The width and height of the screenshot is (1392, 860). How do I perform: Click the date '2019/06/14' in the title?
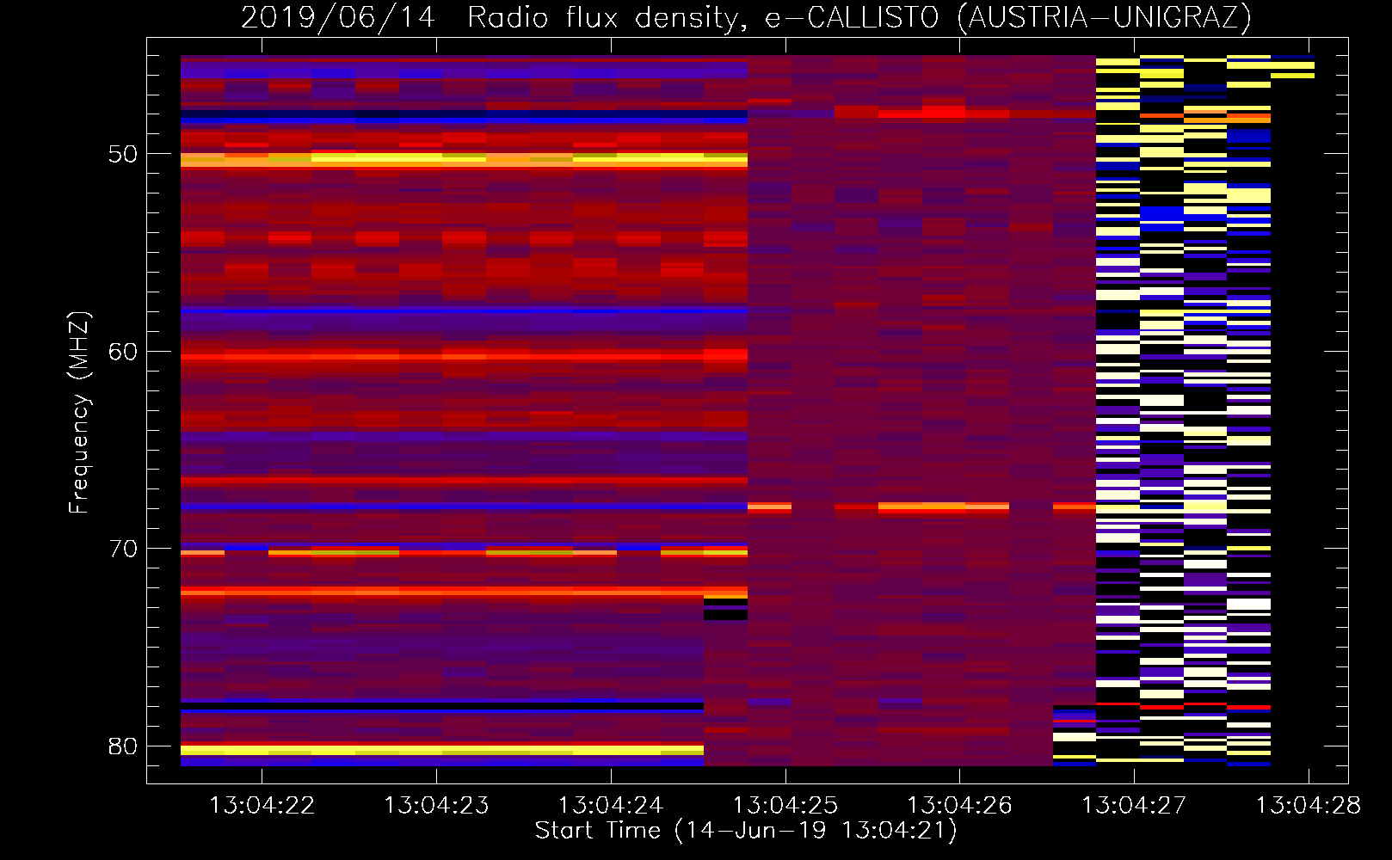coord(338,18)
